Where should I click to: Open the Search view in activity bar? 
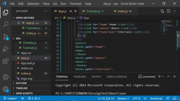(x=5, y=24)
